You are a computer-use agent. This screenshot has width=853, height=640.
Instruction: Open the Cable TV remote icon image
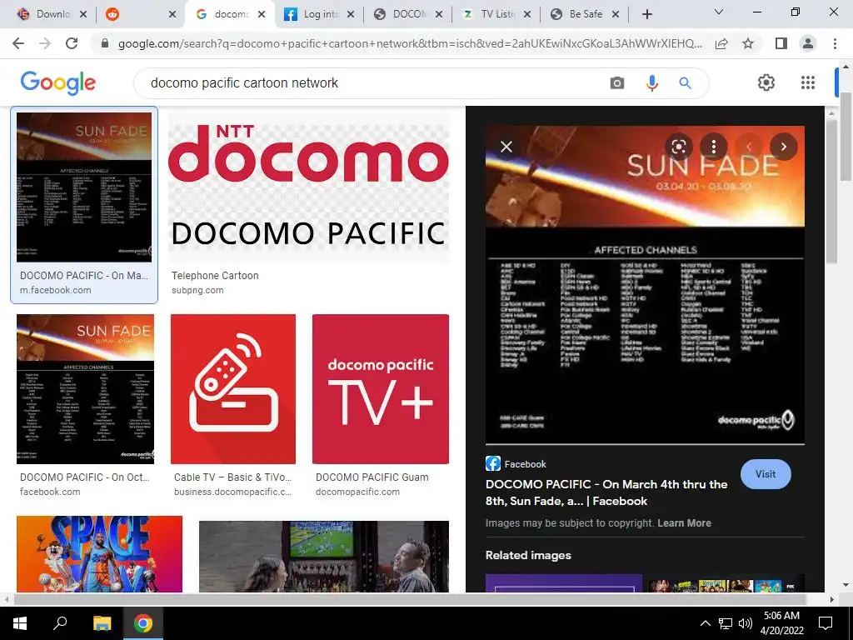[x=233, y=388]
